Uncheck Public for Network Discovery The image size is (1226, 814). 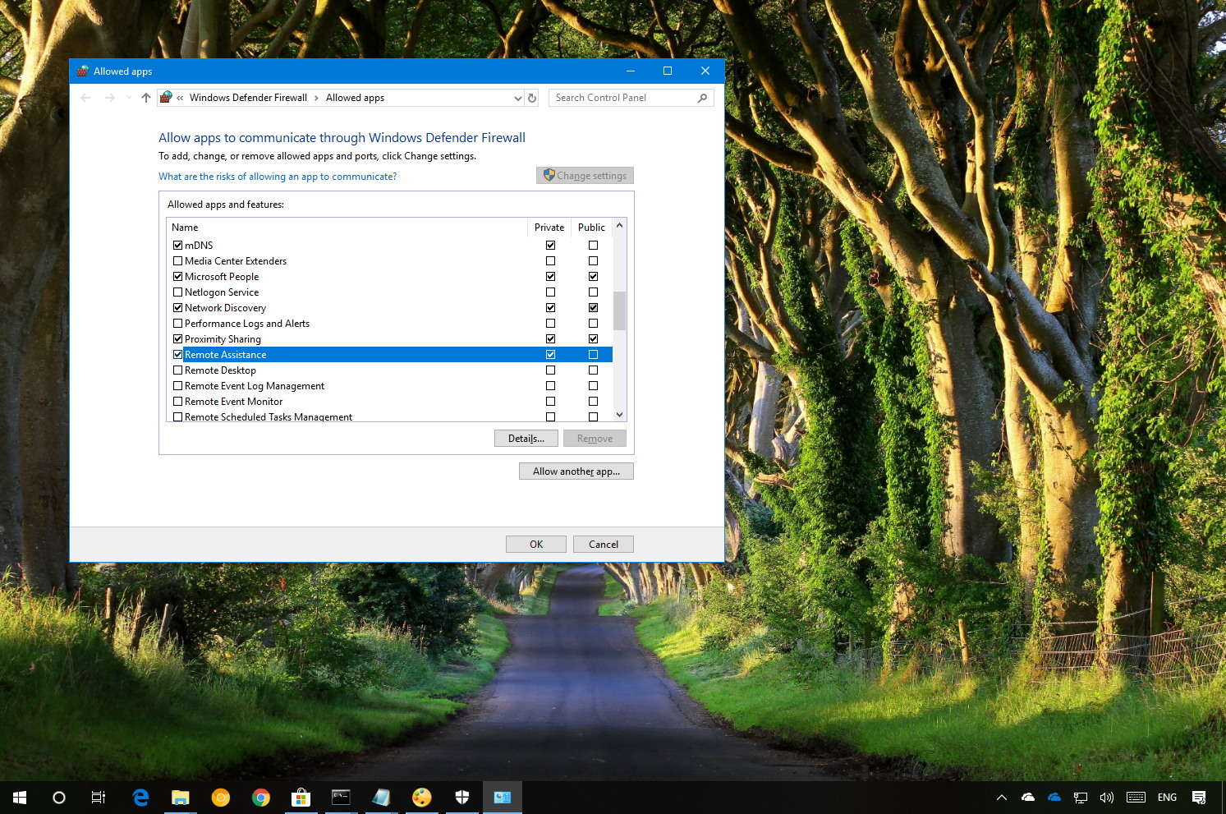593,307
